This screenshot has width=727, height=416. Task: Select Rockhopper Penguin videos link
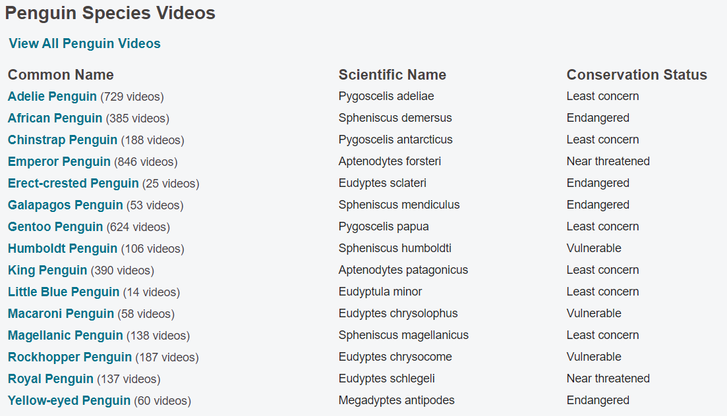70,357
